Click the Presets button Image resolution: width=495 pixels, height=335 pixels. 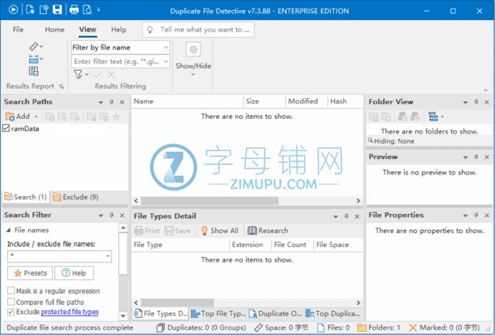click(x=30, y=273)
